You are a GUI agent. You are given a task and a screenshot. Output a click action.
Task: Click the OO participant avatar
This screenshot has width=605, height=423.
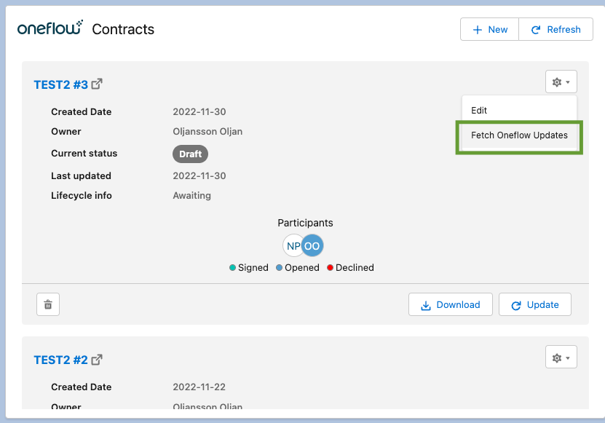pyautogui.click(x=312, y=246)
